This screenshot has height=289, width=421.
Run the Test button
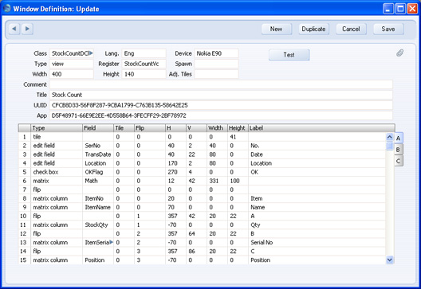(x=289, y=55)
